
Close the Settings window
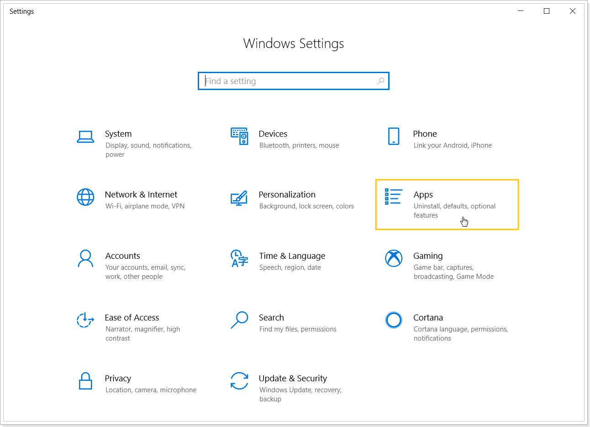tap(573, 11)
